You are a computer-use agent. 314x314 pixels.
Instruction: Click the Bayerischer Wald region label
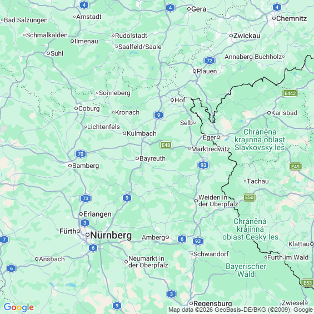(246, 270)
